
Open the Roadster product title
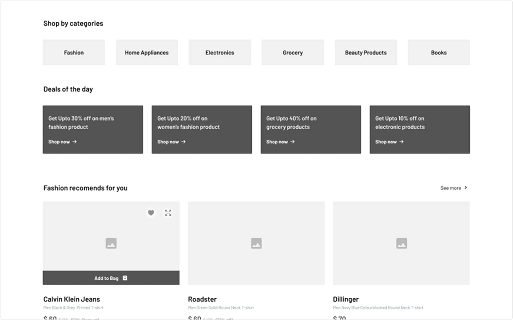pos(202,299)
